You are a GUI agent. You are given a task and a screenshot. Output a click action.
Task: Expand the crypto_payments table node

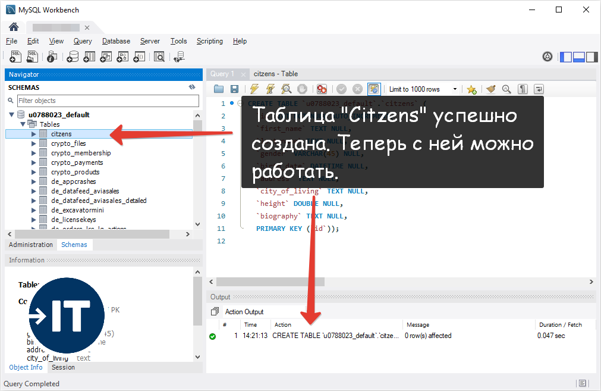tap(34, 162)
